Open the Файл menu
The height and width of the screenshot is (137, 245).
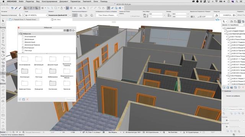(x=21, y=2)
